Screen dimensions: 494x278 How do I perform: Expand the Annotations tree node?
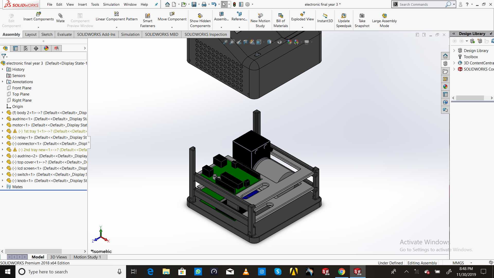[3, 82]
